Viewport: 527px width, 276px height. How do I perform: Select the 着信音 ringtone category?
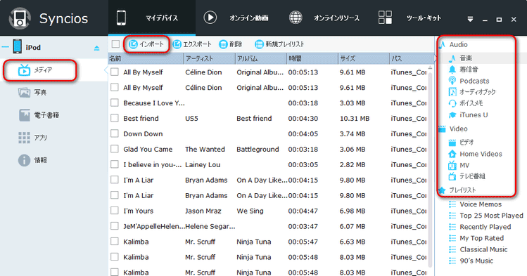click(463, 70)
